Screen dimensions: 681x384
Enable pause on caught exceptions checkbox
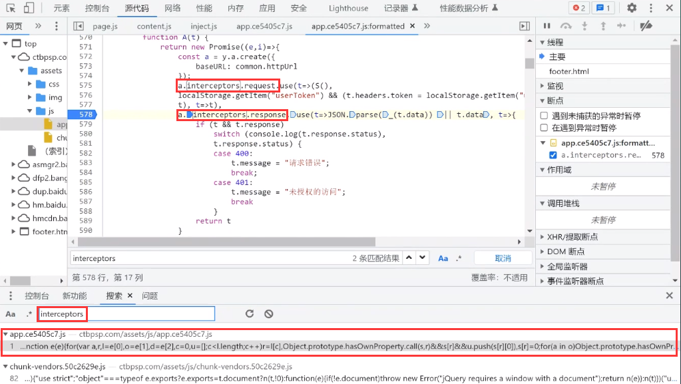[544, 128]
